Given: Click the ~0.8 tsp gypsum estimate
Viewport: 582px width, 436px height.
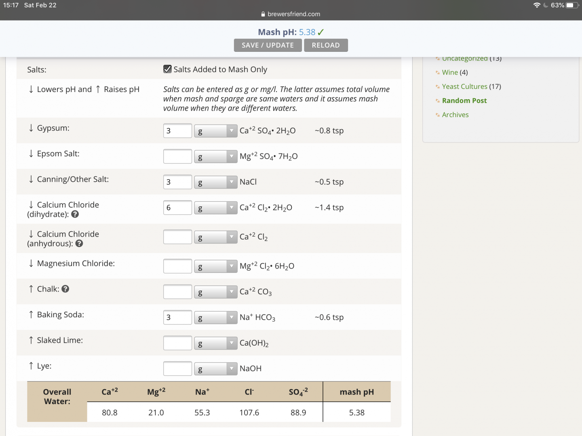Looking at the screenshot, I should [x=329, y=131].
